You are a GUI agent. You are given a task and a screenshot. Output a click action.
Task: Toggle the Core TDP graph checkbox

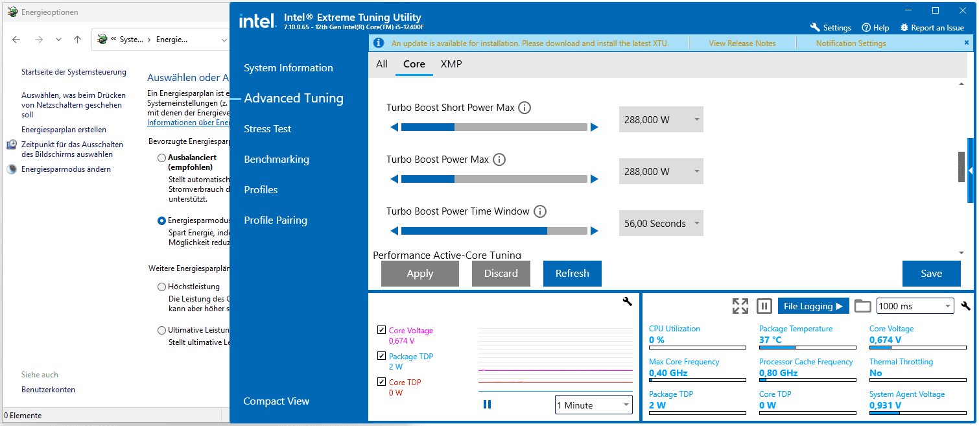coord(381,382)
